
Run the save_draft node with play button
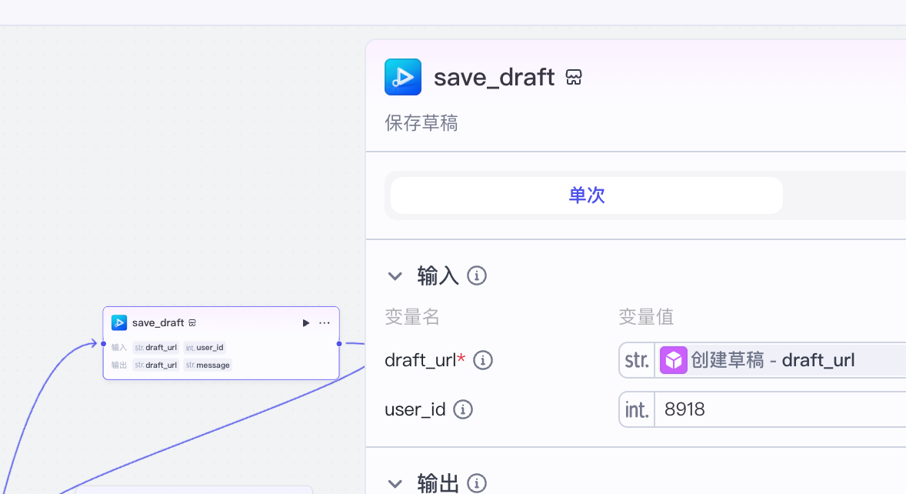click(x=306, y=323)
